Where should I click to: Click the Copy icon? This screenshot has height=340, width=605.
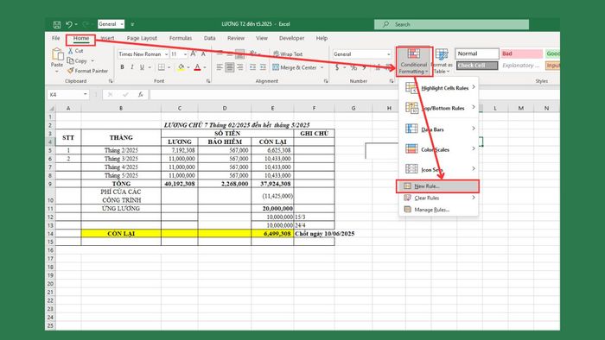coord(71,61)
